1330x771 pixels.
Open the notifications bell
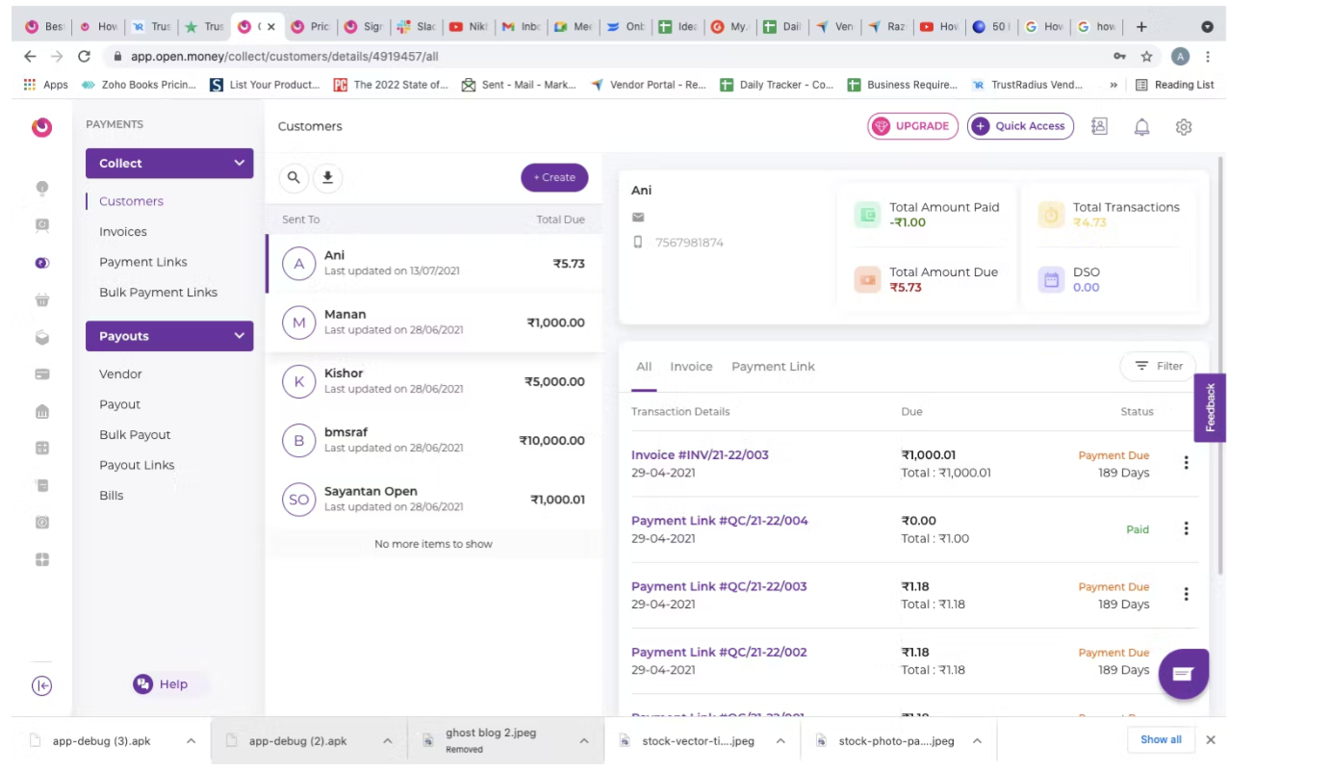tap(1141, 126)
